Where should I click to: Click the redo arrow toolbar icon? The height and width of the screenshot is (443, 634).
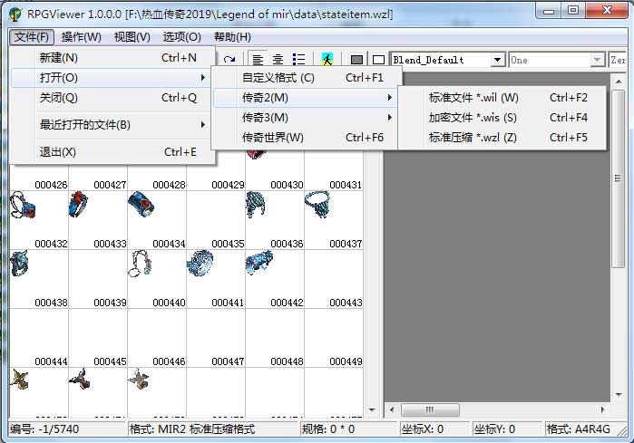click(229, 60)
